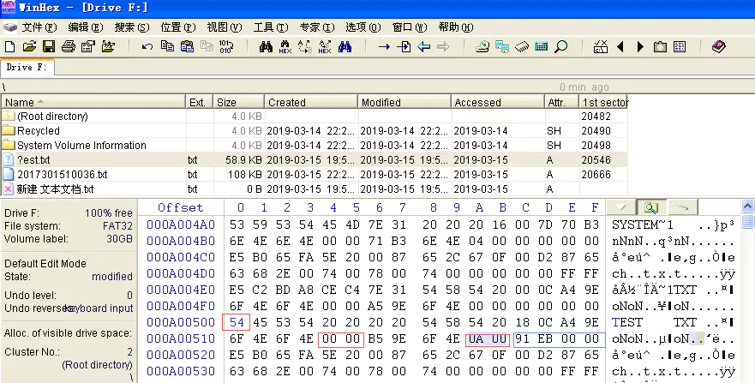Select the Recycled folder row
This screenshot has width=755, height=383.
point(315,131)
